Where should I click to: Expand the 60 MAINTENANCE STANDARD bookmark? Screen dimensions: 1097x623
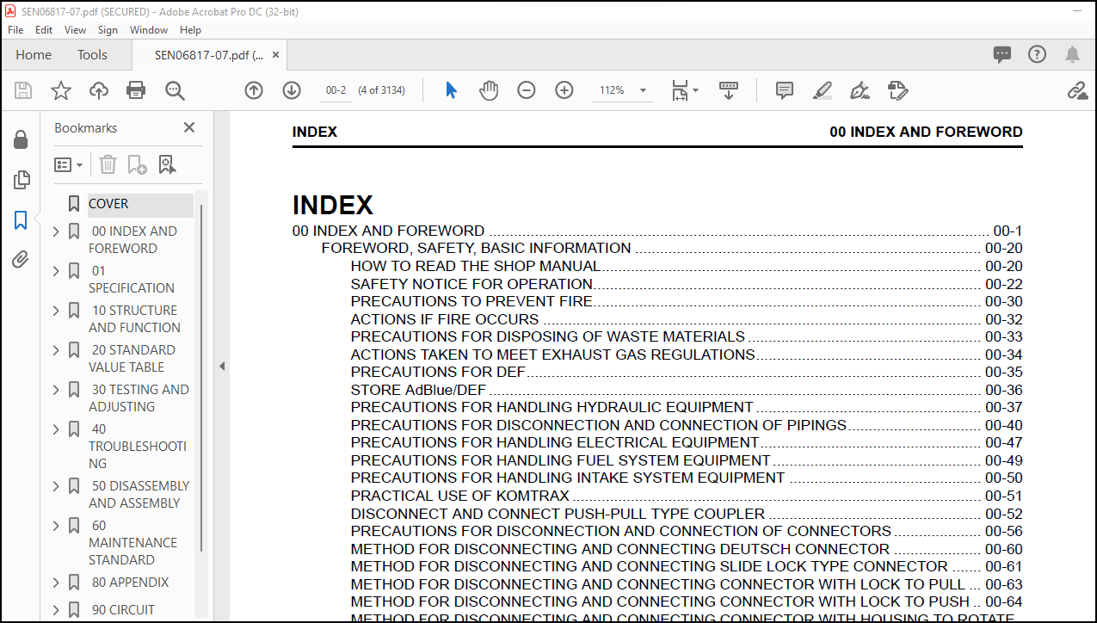(x=56, y=526)
